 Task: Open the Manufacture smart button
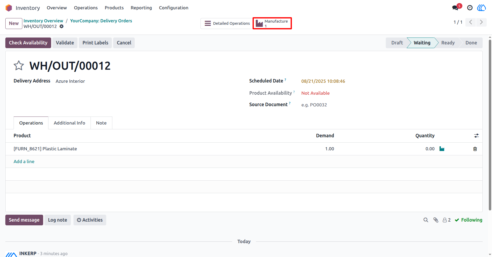tap(272, 23)
